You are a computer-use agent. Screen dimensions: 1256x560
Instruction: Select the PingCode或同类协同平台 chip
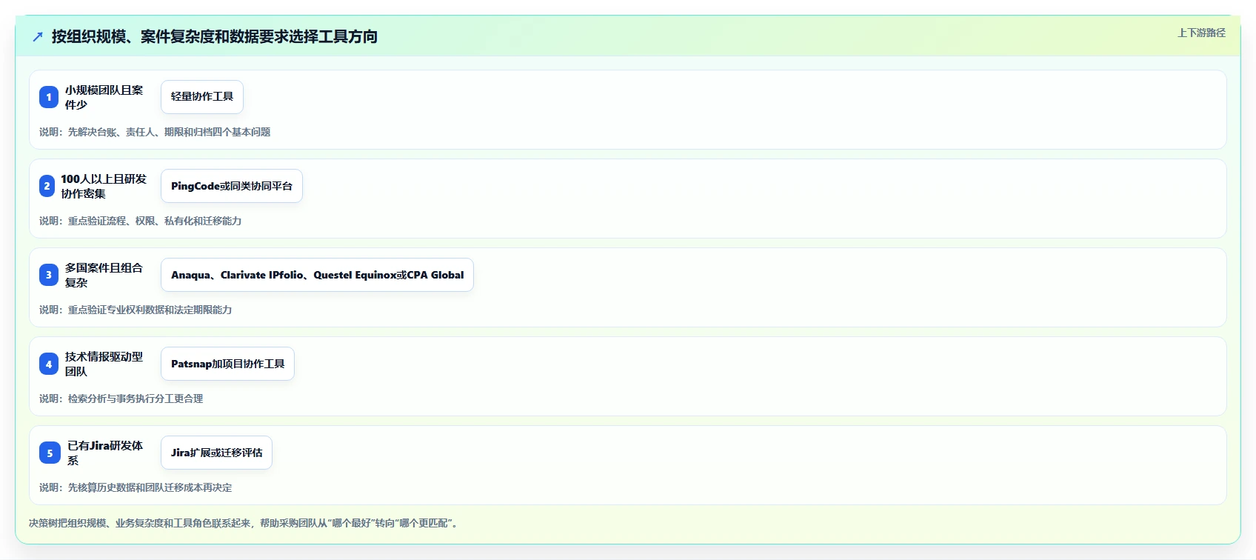pyautogui.click(x=232, y=186)
